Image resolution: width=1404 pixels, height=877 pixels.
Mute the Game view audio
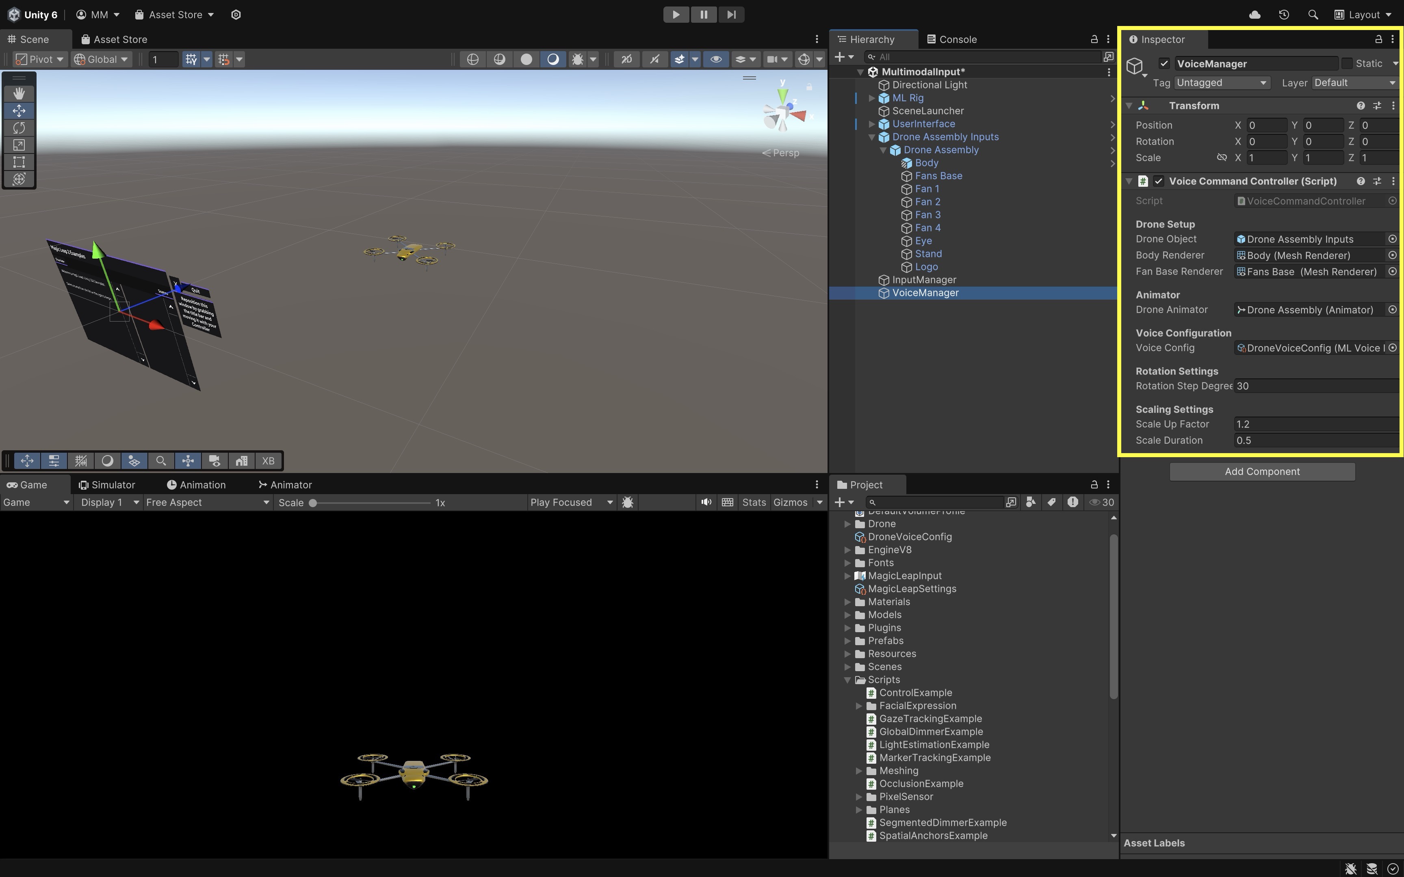pyautogui.click(x=706, y=502)
